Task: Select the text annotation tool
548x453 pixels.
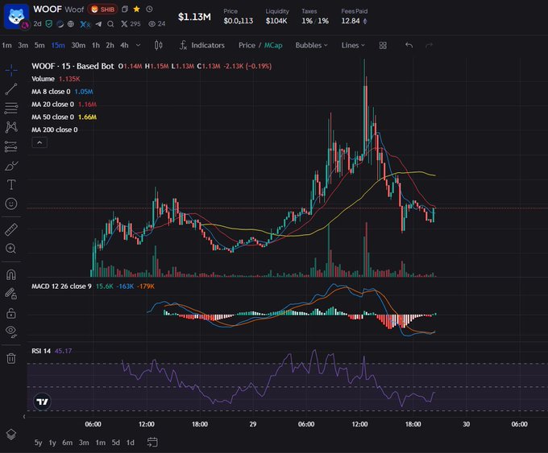Action: [11, 184]
